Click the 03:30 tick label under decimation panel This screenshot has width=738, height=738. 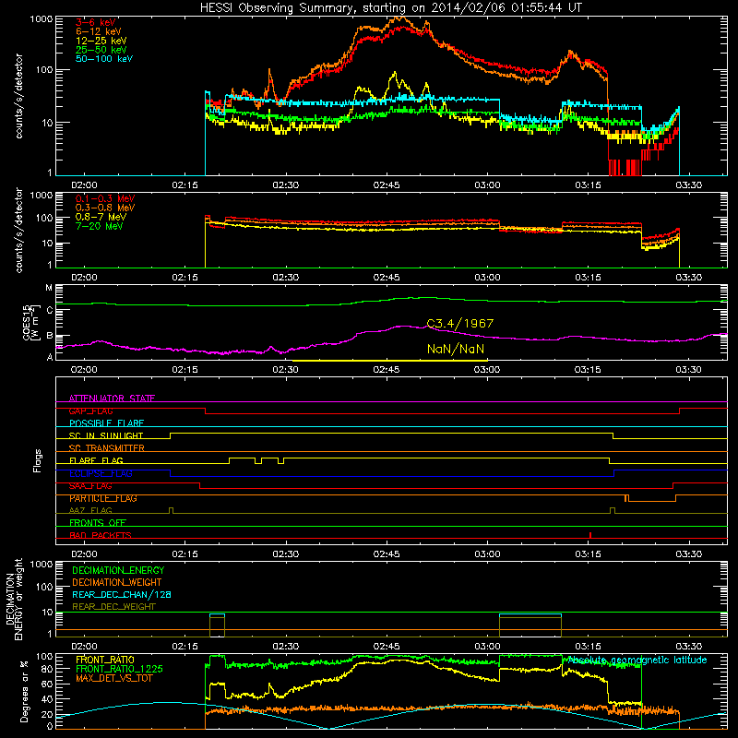pyautogui.click(x=688, y=647)
